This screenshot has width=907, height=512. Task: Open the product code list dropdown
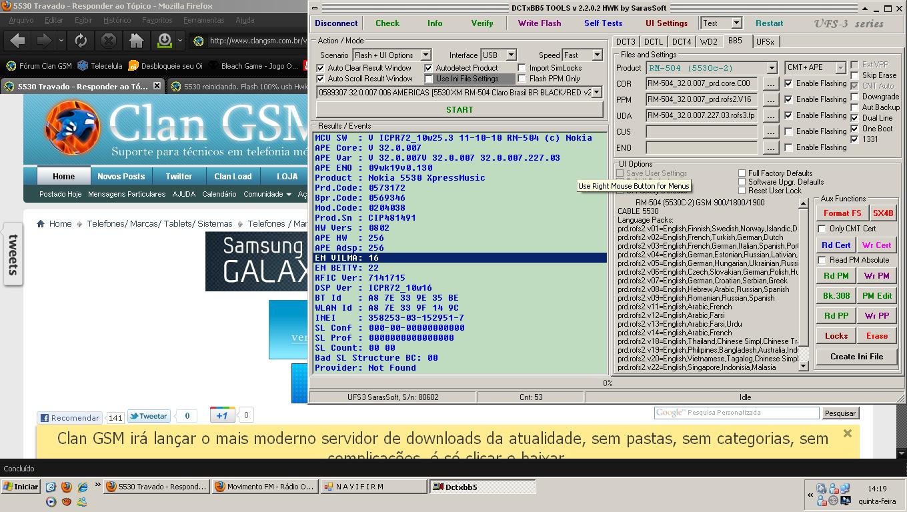596,93
